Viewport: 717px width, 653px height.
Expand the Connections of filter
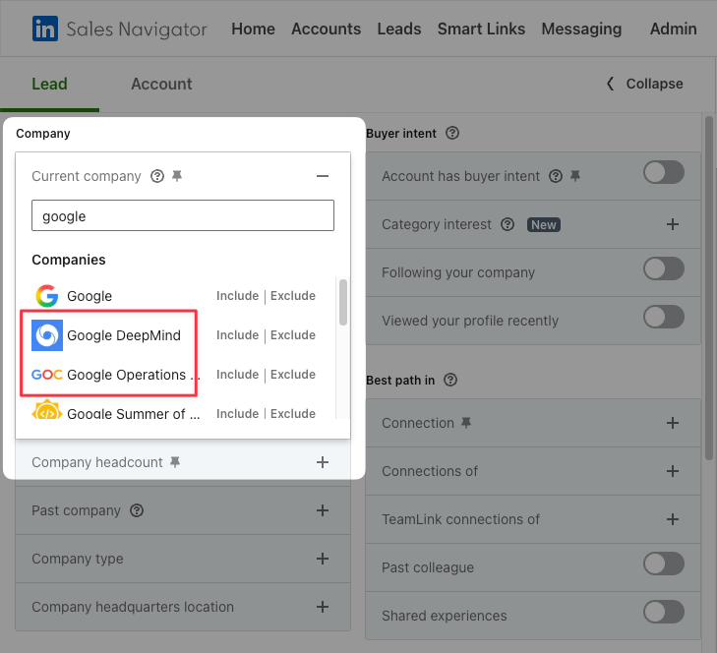click(x=672, y=471)
